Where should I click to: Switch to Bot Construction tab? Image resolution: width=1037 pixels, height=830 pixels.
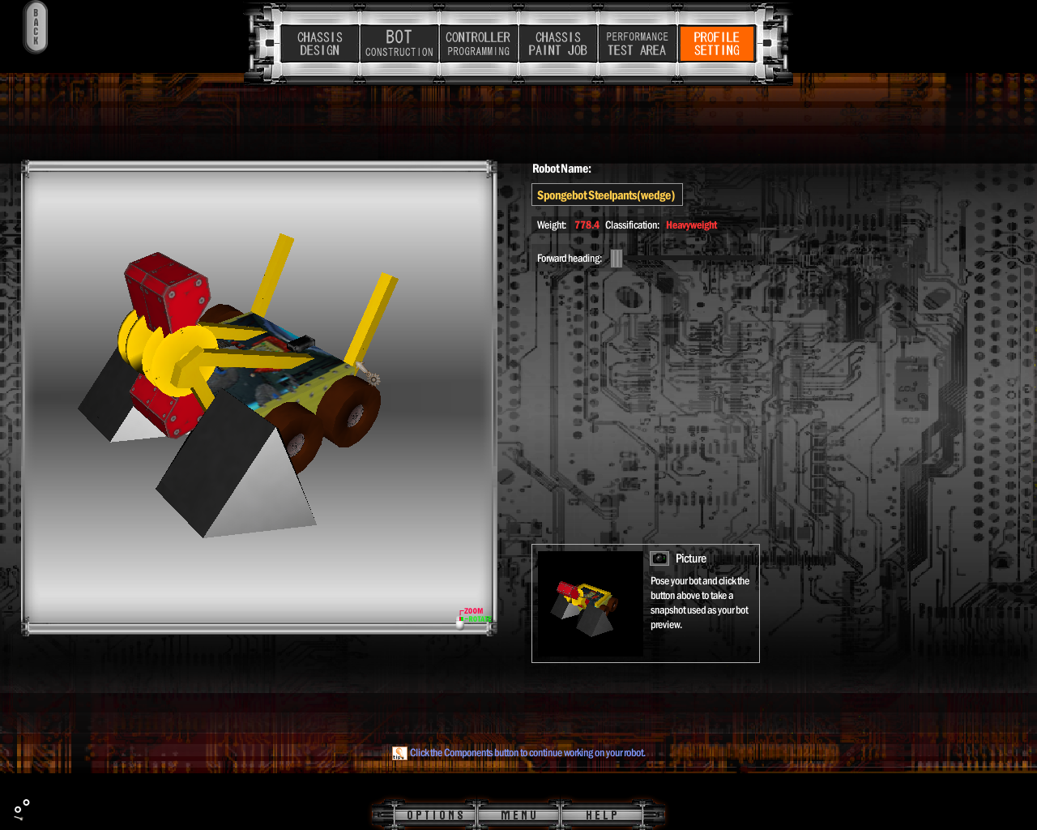[399, 44]
